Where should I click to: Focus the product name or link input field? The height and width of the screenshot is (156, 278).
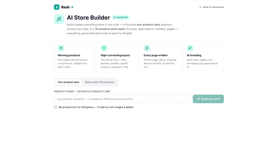[x=123, y=99]
